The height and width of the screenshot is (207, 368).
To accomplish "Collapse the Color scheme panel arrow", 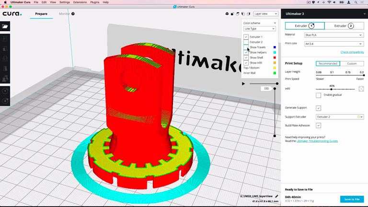I will (x=275, y=23).
